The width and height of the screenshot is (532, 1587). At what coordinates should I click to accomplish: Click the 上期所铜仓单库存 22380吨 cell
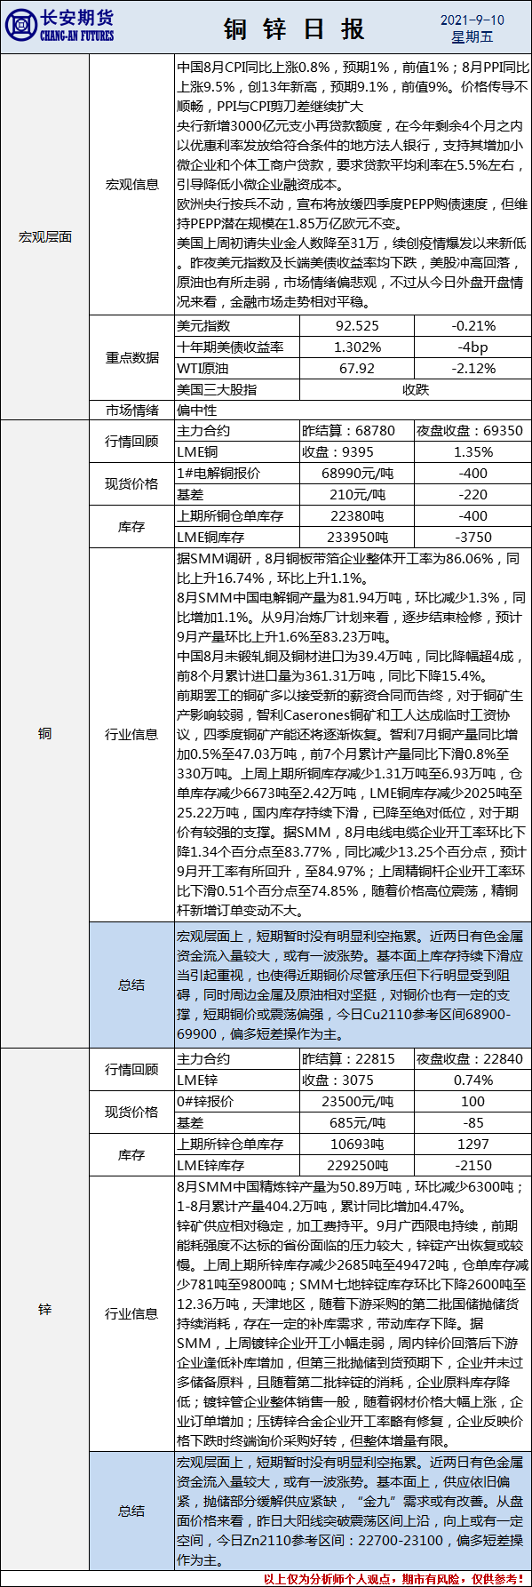coord(357,516)
